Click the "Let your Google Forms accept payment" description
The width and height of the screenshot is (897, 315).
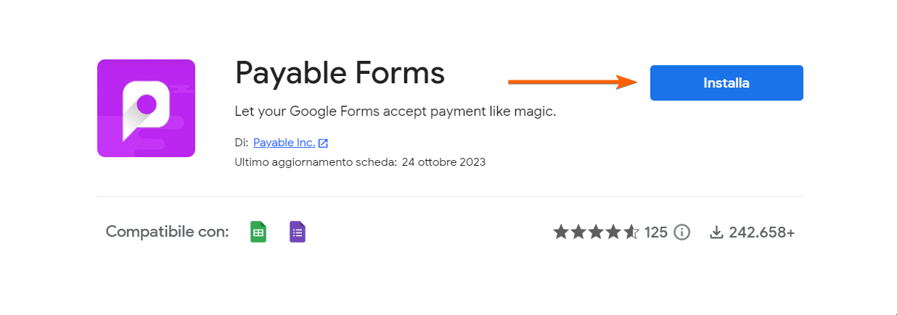click(395, 112)
